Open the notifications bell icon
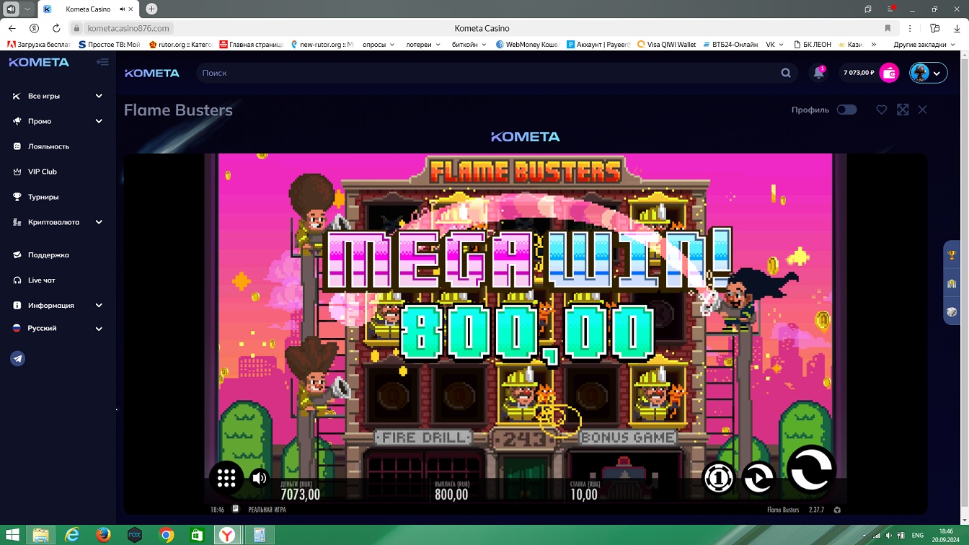The width and height of the screenshot is (969, 545). point(818,73)
